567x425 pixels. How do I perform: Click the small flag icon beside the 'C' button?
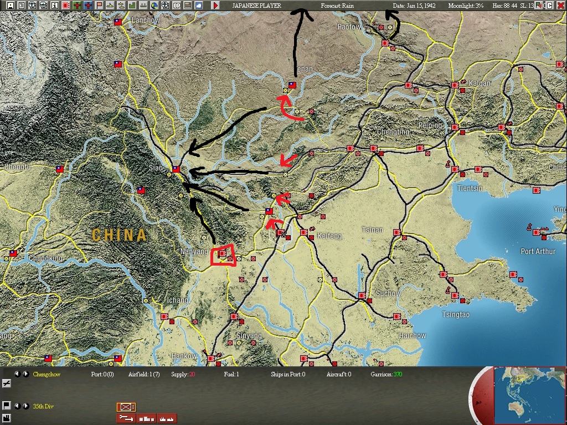tap(540, 6)
